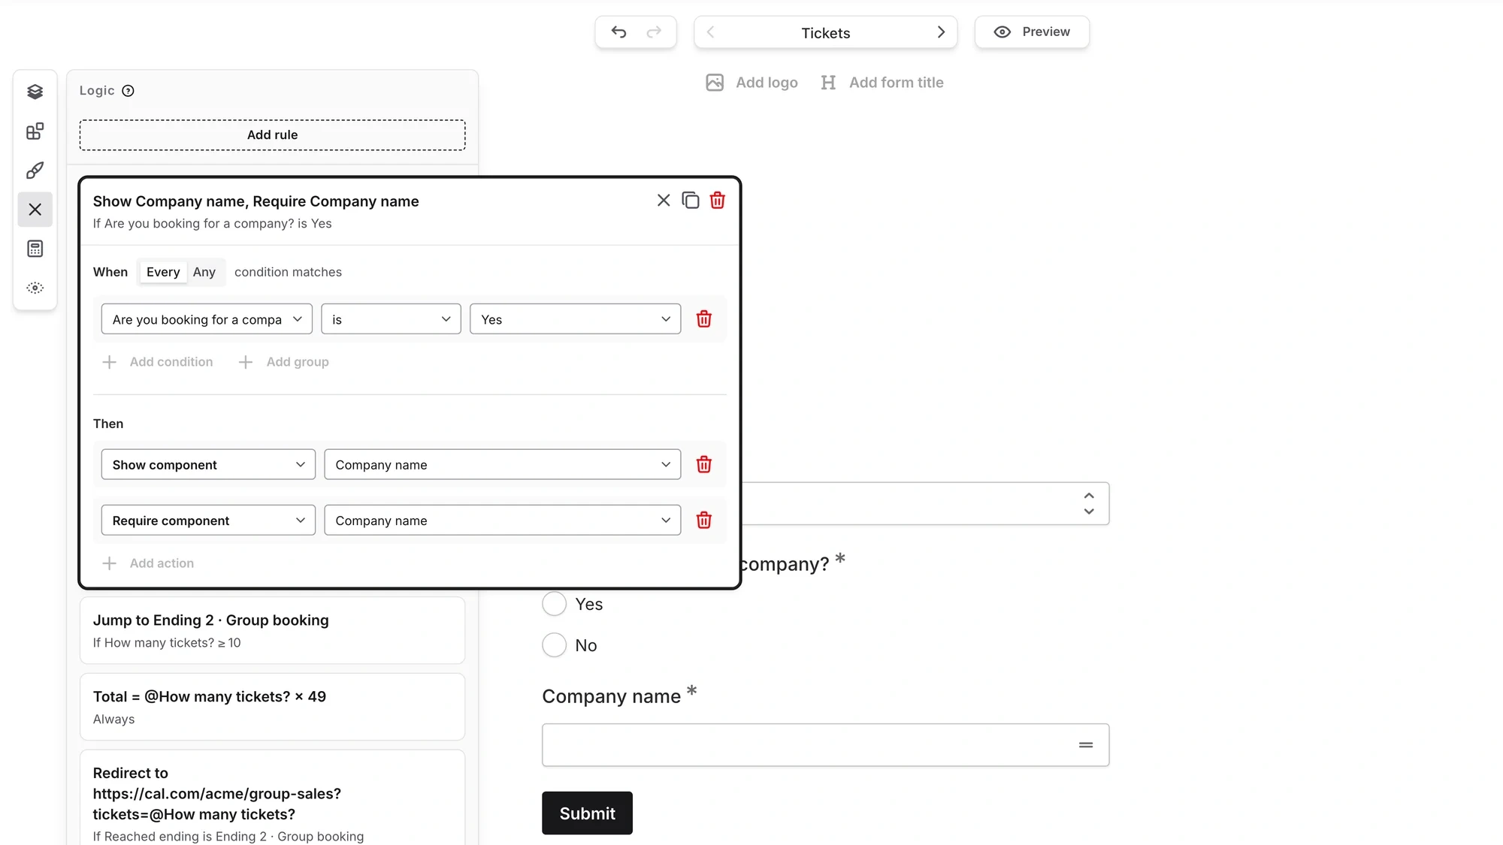Delete the Show component action
1503x845 pixels.
tap(704, 465)
